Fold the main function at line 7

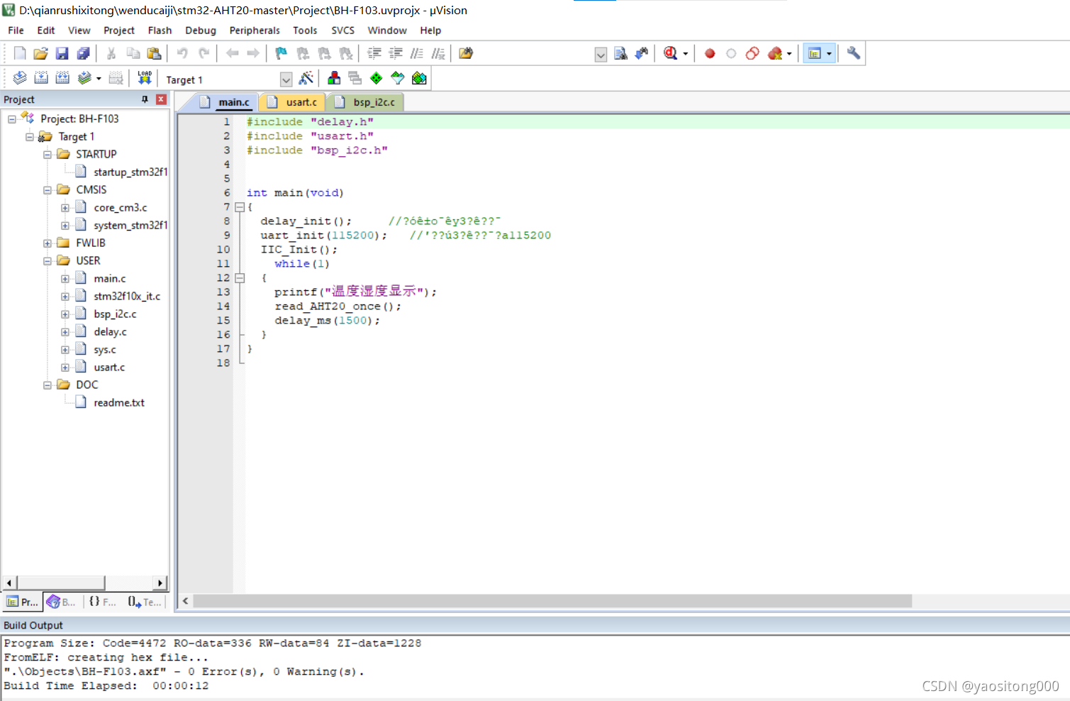pyautogui.click(x=240, y=207)
